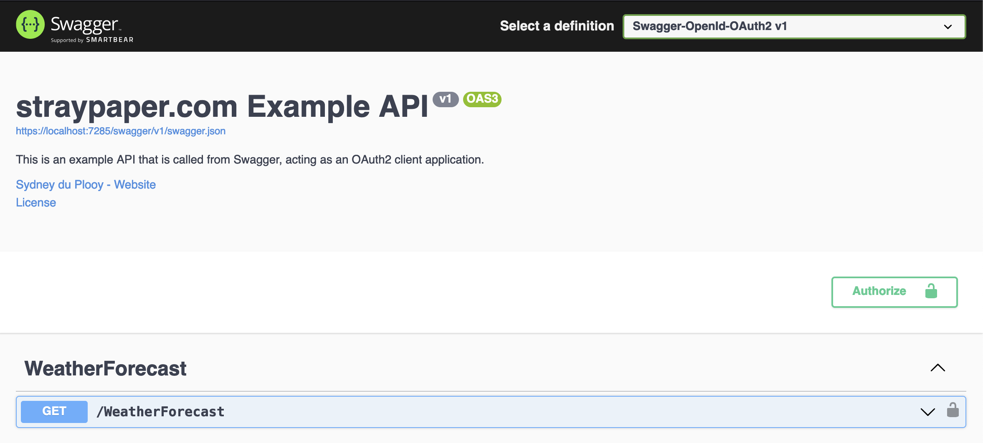
Task: Click the Select a definition label
Action: 557,26
